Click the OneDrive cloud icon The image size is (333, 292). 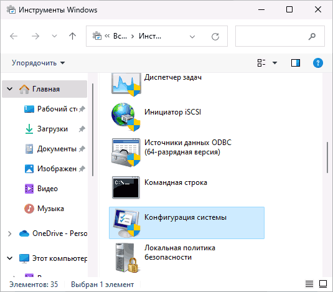[x=24, y=233]
